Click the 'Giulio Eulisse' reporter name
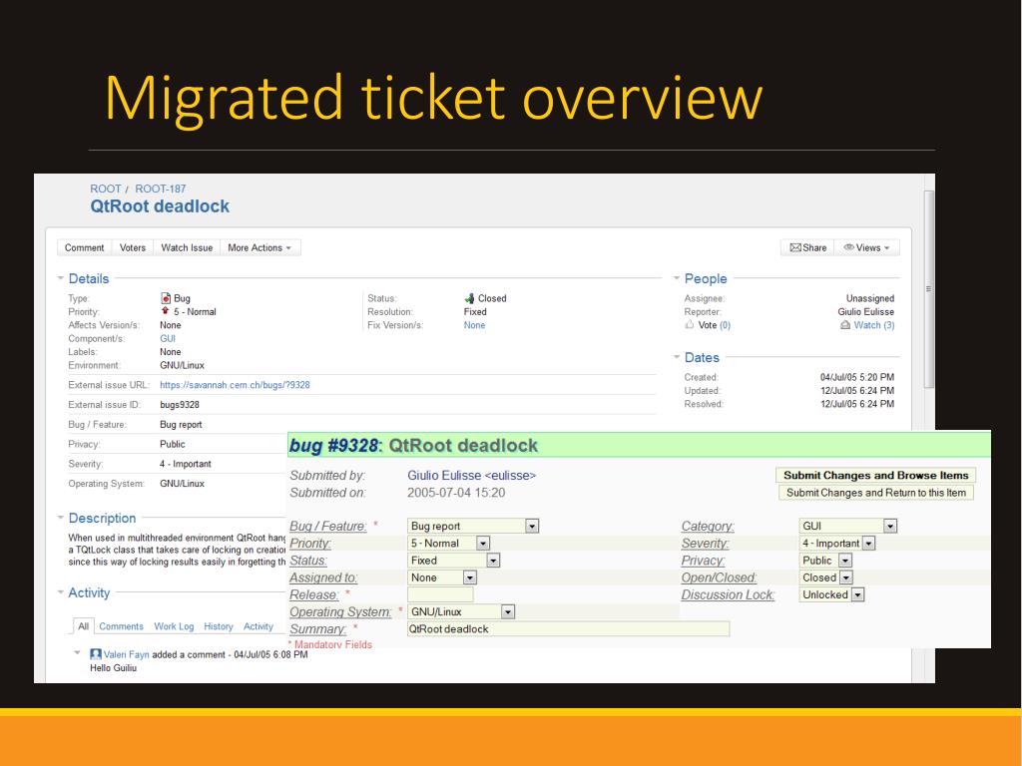 [865, 311]
